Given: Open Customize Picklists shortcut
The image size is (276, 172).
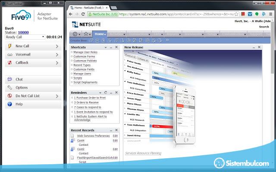Looking at the screenshot, I should point(85,61).
